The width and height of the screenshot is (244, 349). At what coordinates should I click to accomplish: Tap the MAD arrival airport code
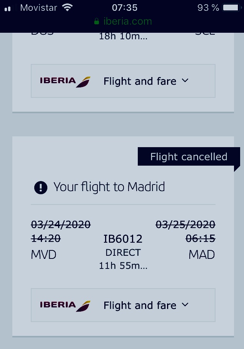click(202, 255)
